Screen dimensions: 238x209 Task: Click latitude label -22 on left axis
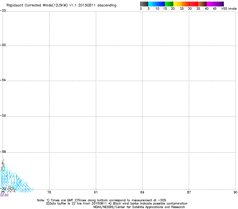(3, 45)
